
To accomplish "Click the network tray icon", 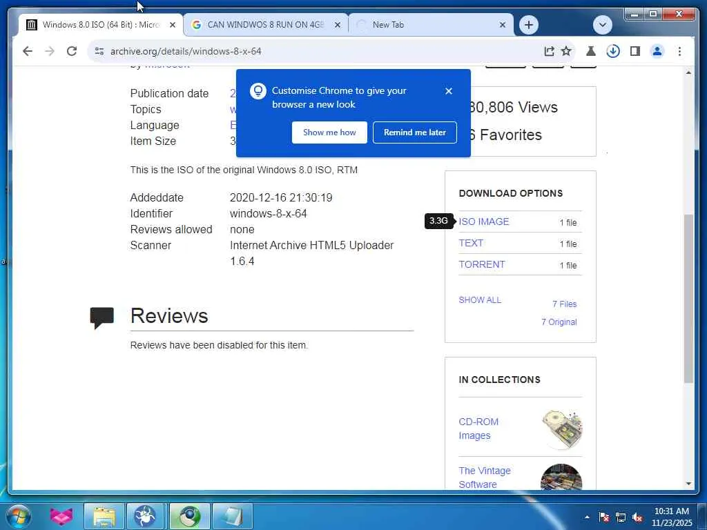I will tap(621, 517).
